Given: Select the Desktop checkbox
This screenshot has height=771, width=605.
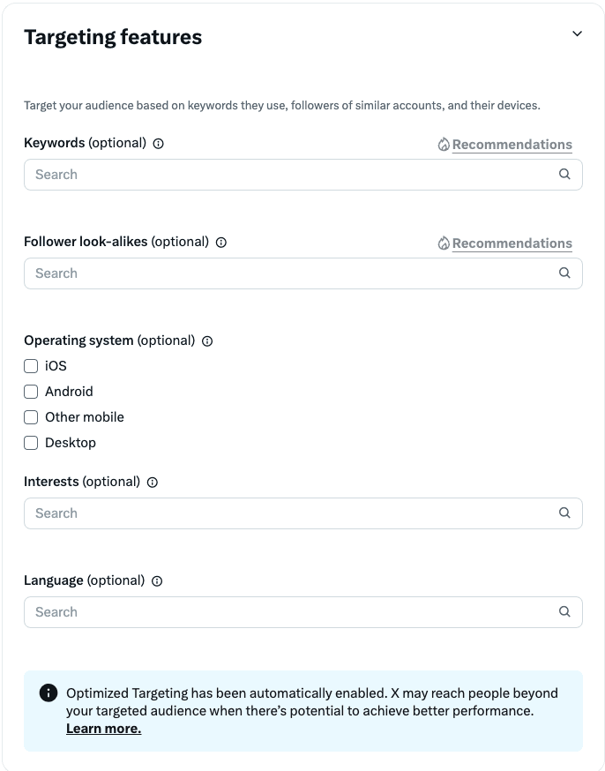Looking at the screenshot, I should click(31, 443).
